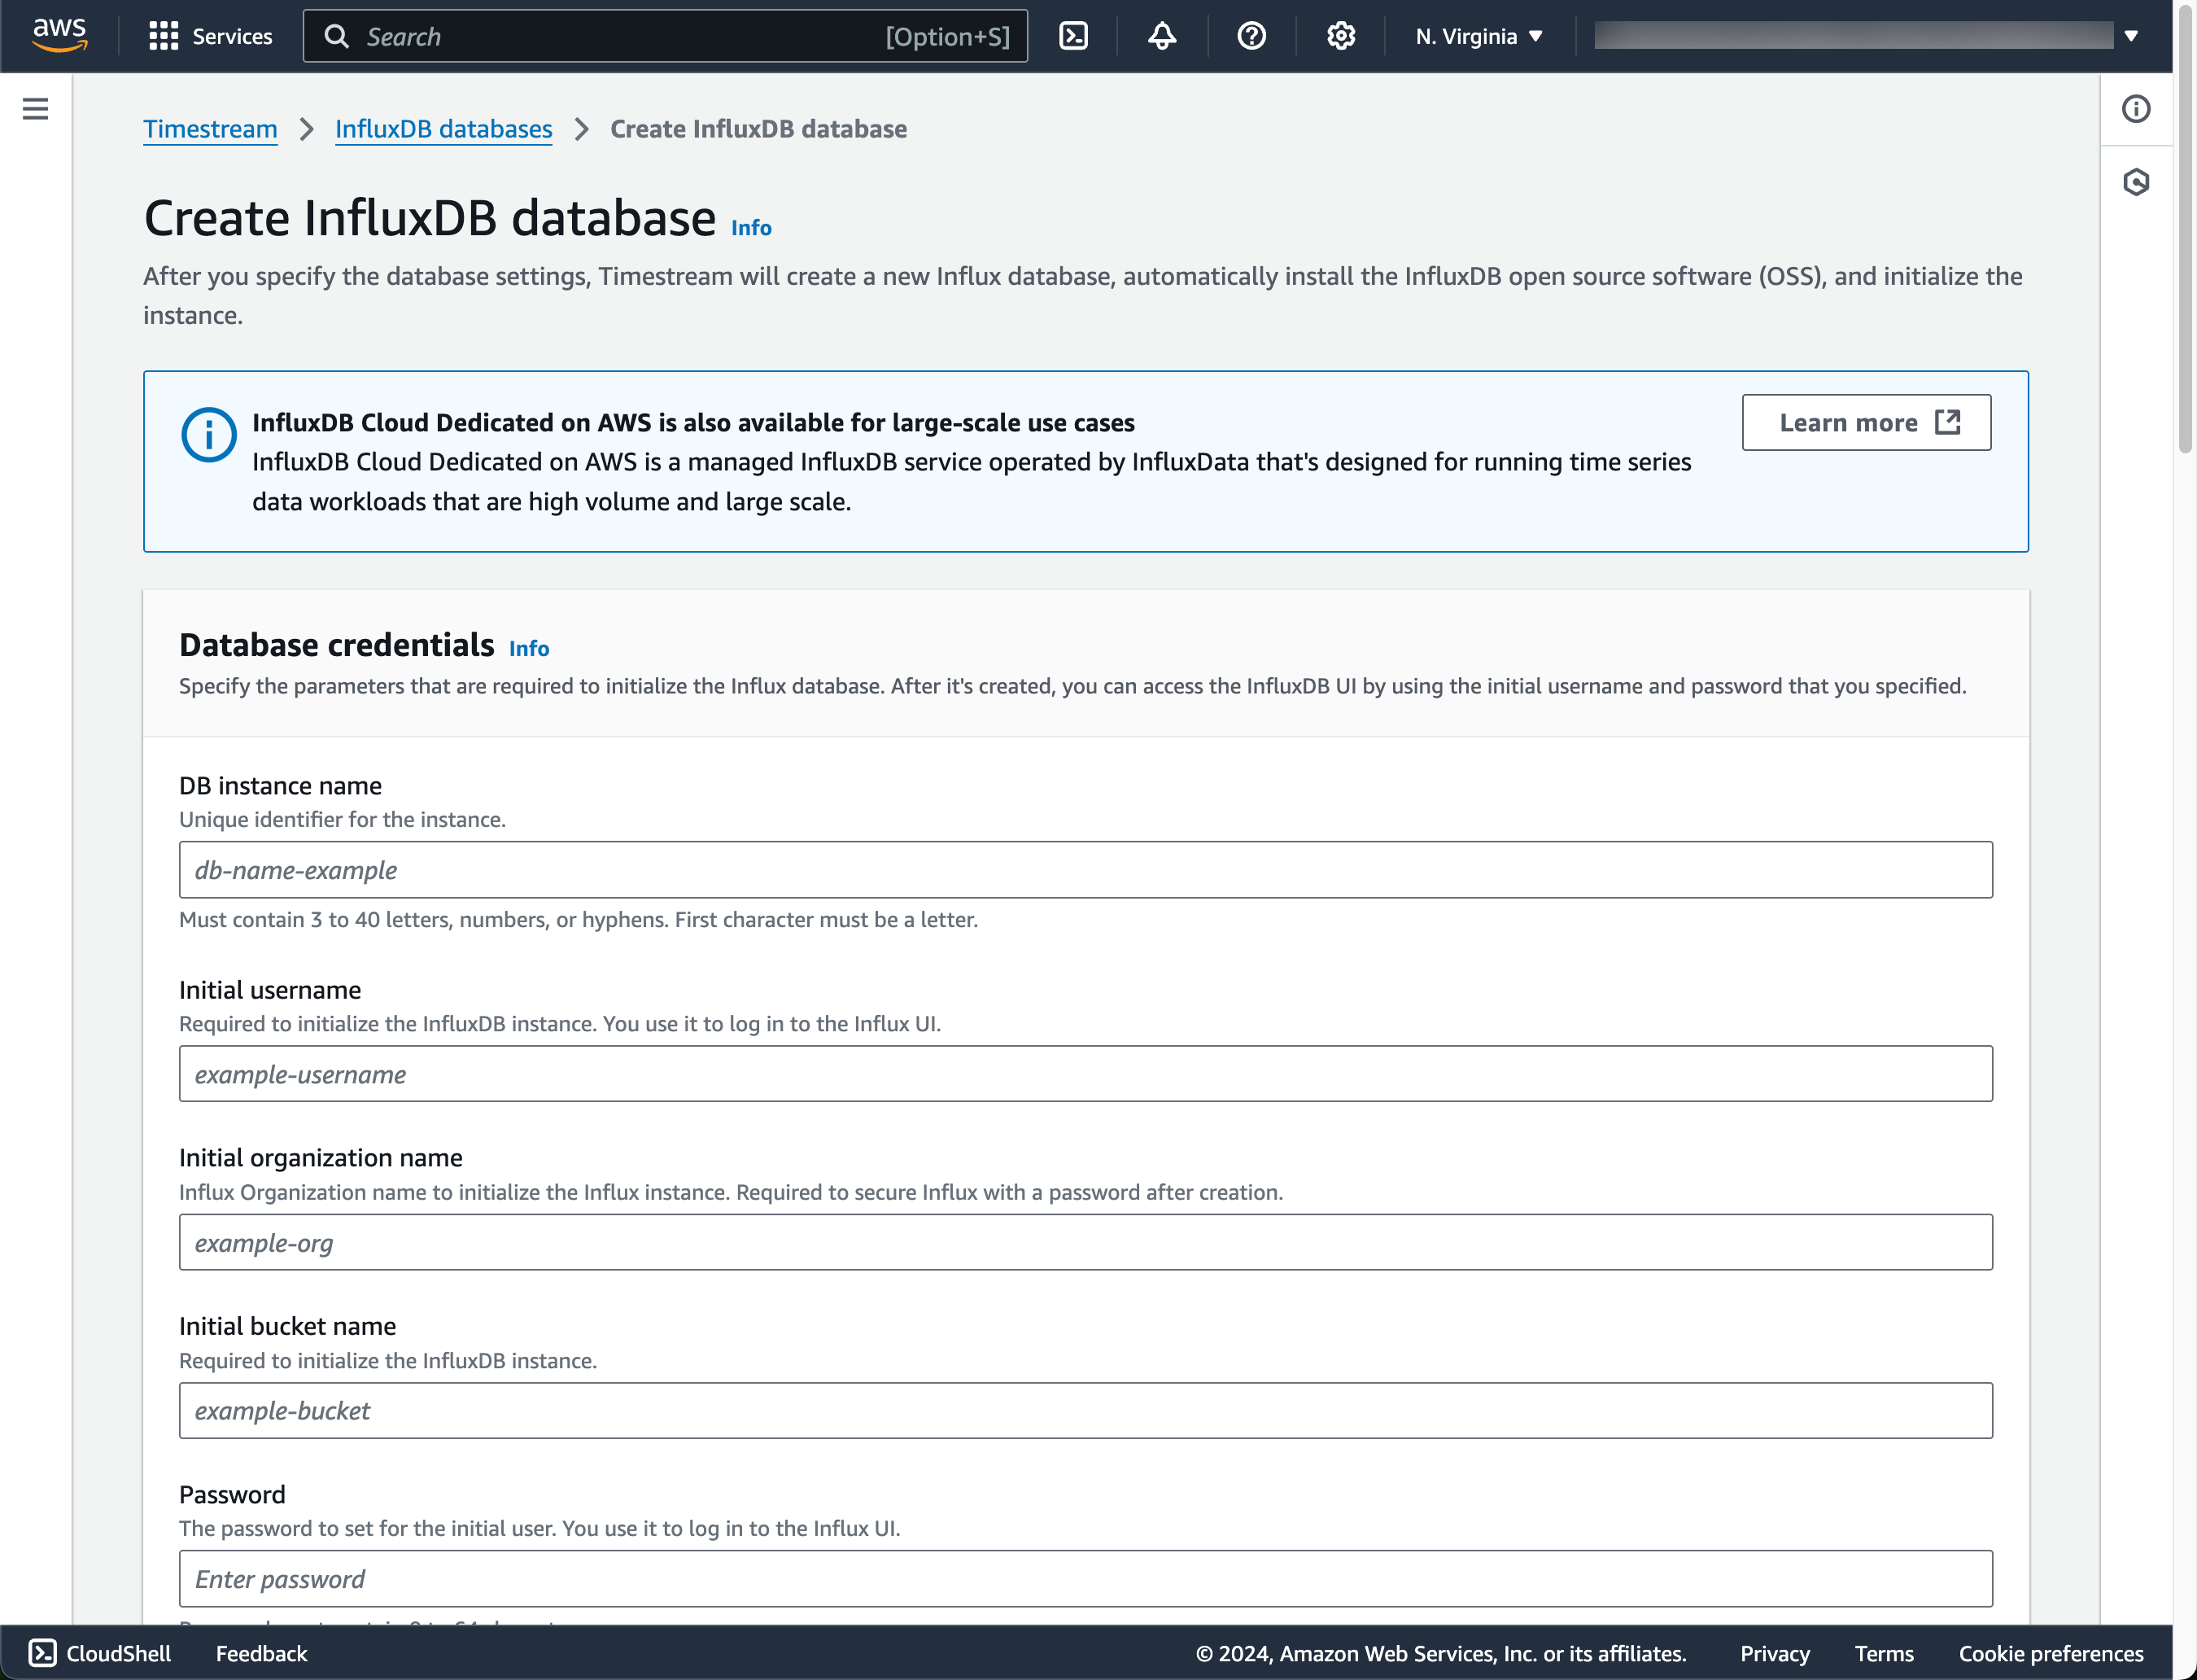Open the hexagon panel icon on right sidebar
Viewport: 2197px width, 1680px height.
[2135, 182]
